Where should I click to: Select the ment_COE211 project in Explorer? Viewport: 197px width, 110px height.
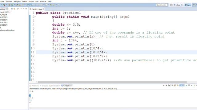[5, 12]
